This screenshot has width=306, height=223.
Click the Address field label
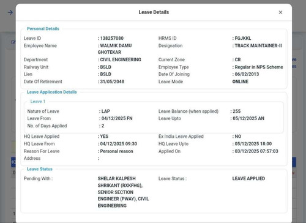pyautogui.click(x=32, y=158)
